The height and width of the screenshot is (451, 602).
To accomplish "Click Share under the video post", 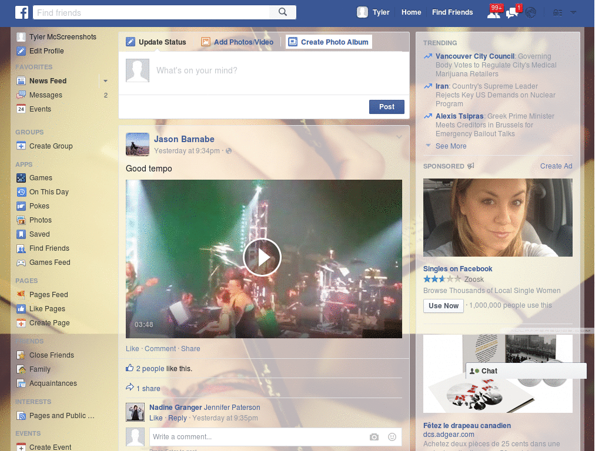I will (x=190, y=349).
